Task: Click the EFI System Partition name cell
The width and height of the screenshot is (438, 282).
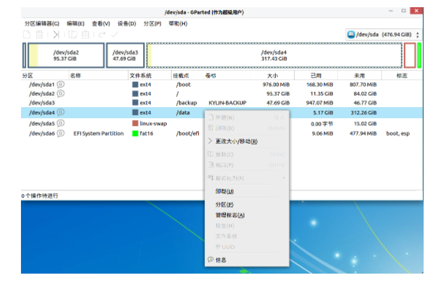Action: point(98,134)
